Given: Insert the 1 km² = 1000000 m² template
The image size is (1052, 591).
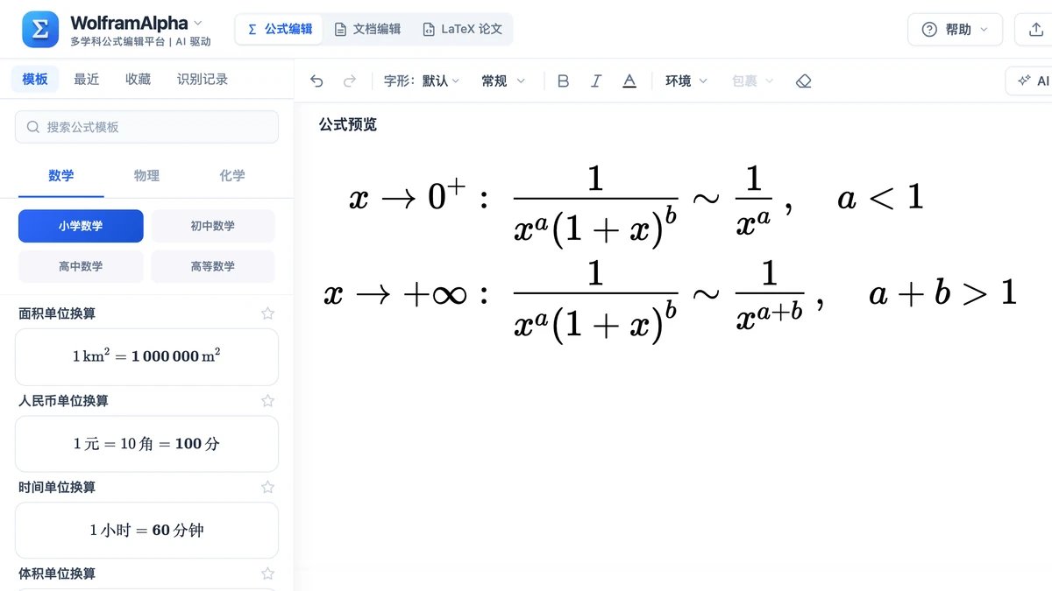Looking at the screenshot, I should click(146, 356).
